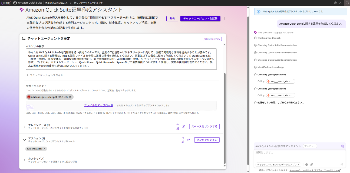Click チャットエージェントを起動 button
This screenshot has height=173, width=350.
(200, 19)
